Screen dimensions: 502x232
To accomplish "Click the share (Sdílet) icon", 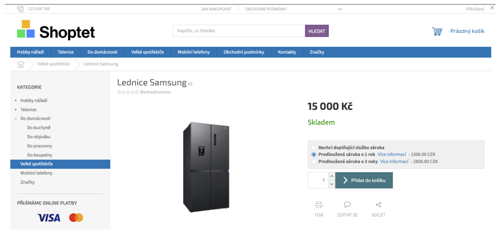I will point(378,205).
